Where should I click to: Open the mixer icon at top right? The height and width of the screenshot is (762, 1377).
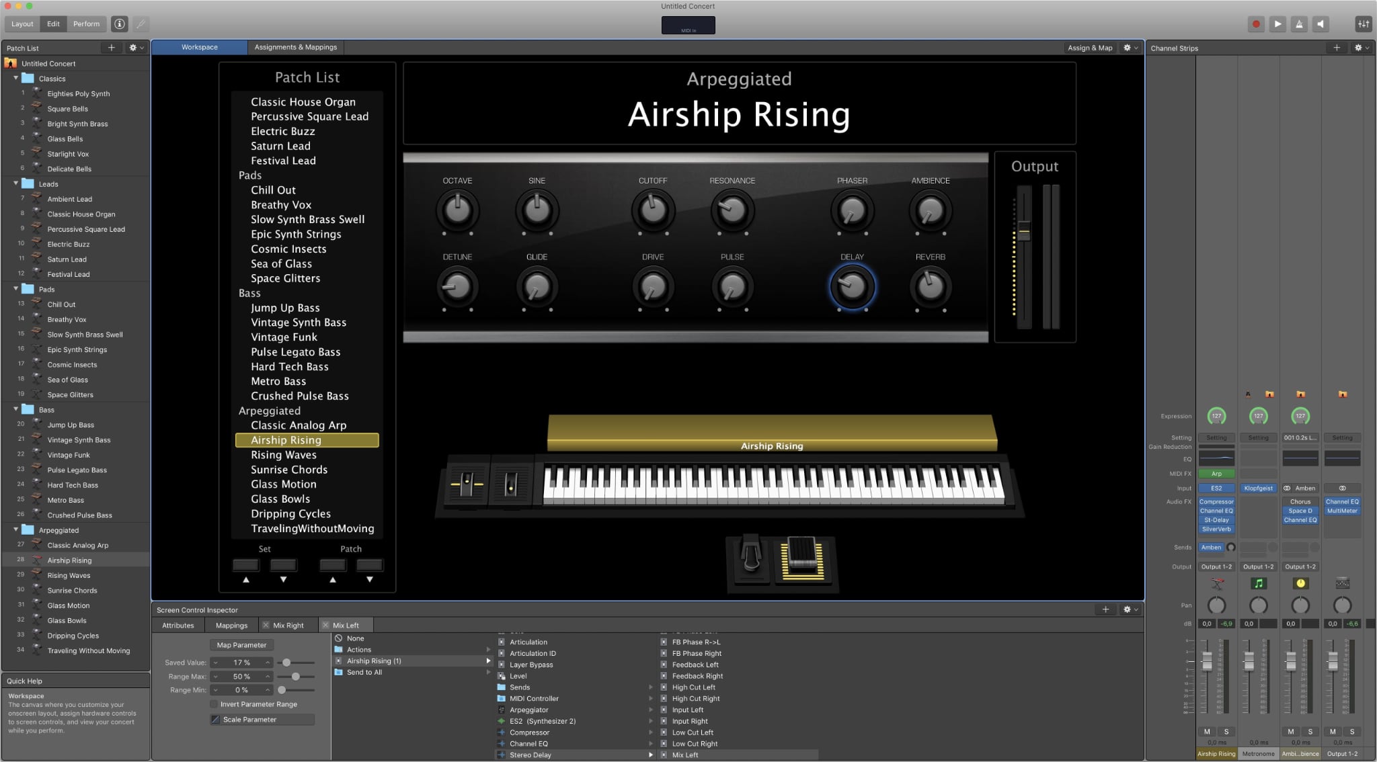click(x=1363, y=24)
